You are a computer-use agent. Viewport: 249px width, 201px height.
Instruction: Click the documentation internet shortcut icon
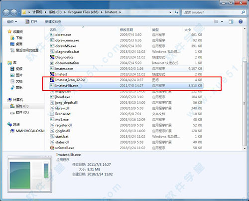pos(52,63)
